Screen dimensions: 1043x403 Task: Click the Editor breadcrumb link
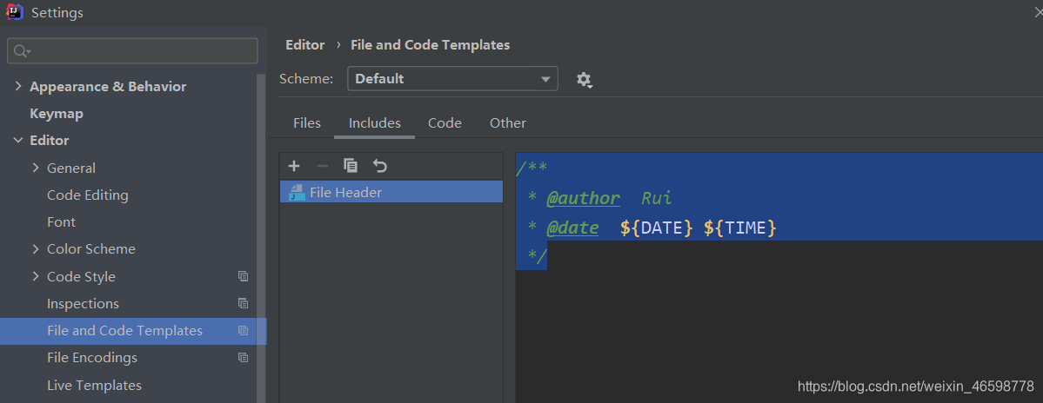tap(304, 45)
